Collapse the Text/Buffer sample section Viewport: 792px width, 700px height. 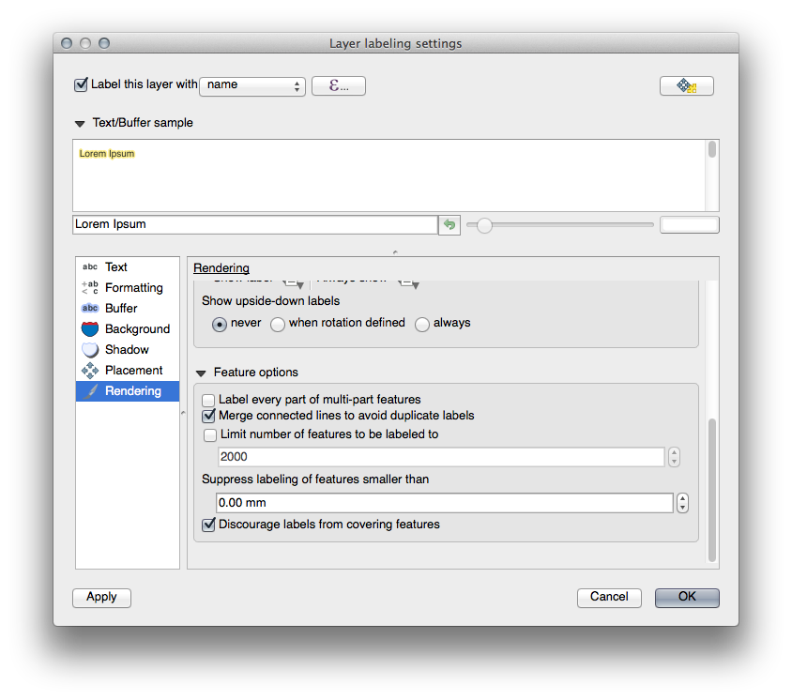point(80,123)
